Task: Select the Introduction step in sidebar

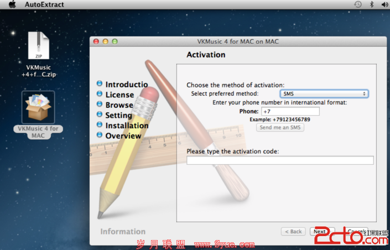Action: pyautogui.click(x=127, y=85)
